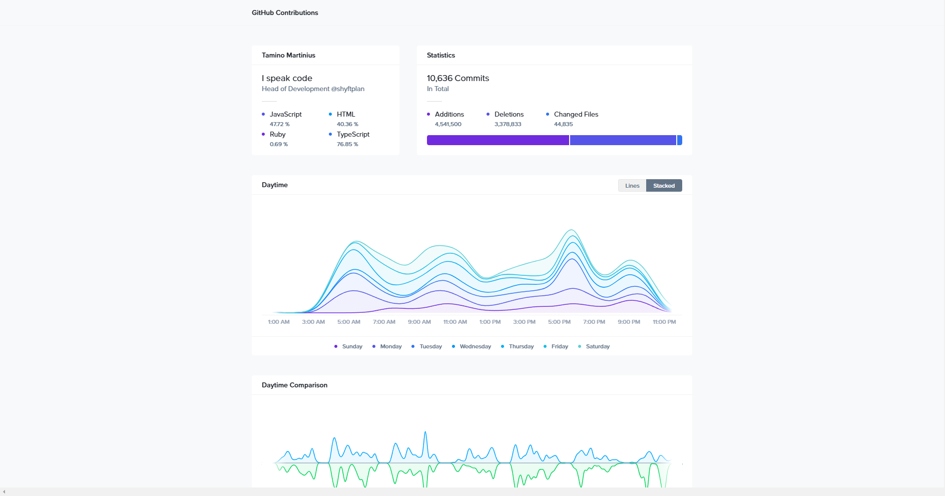The width and height of the screenshot is (945, 496).
Task: Click the 5:00 PM axis label
Action: point(559,322)
